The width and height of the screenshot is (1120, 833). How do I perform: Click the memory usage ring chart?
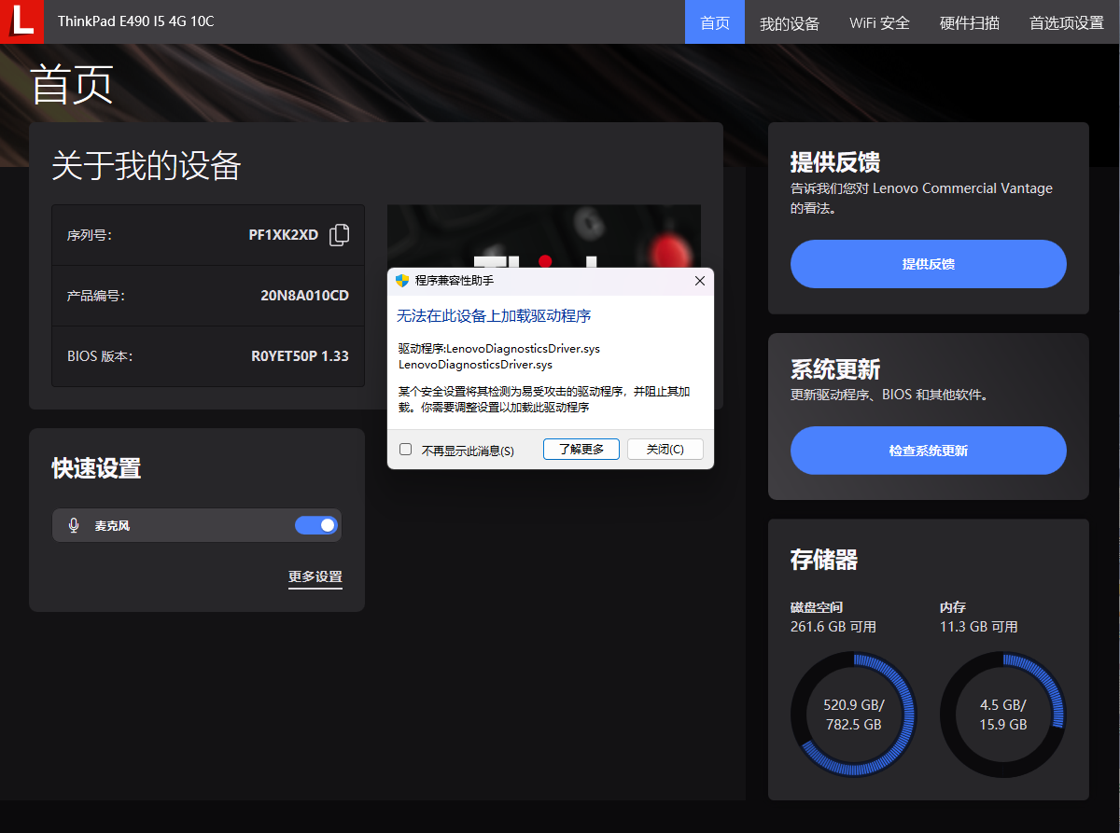1003,715
